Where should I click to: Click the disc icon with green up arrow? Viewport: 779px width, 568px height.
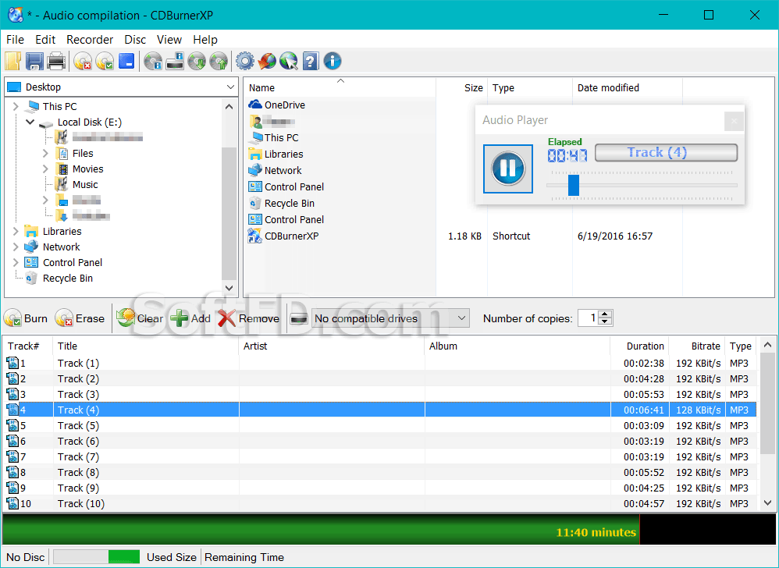point(219,61)
